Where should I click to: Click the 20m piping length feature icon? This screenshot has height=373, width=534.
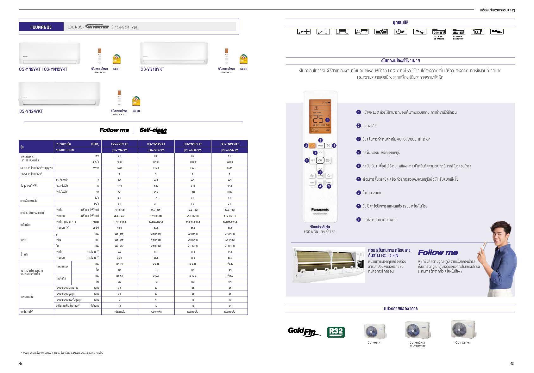(439, 32)
